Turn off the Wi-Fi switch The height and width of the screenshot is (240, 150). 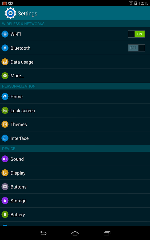pyautogui.click(x=136, y=34)
